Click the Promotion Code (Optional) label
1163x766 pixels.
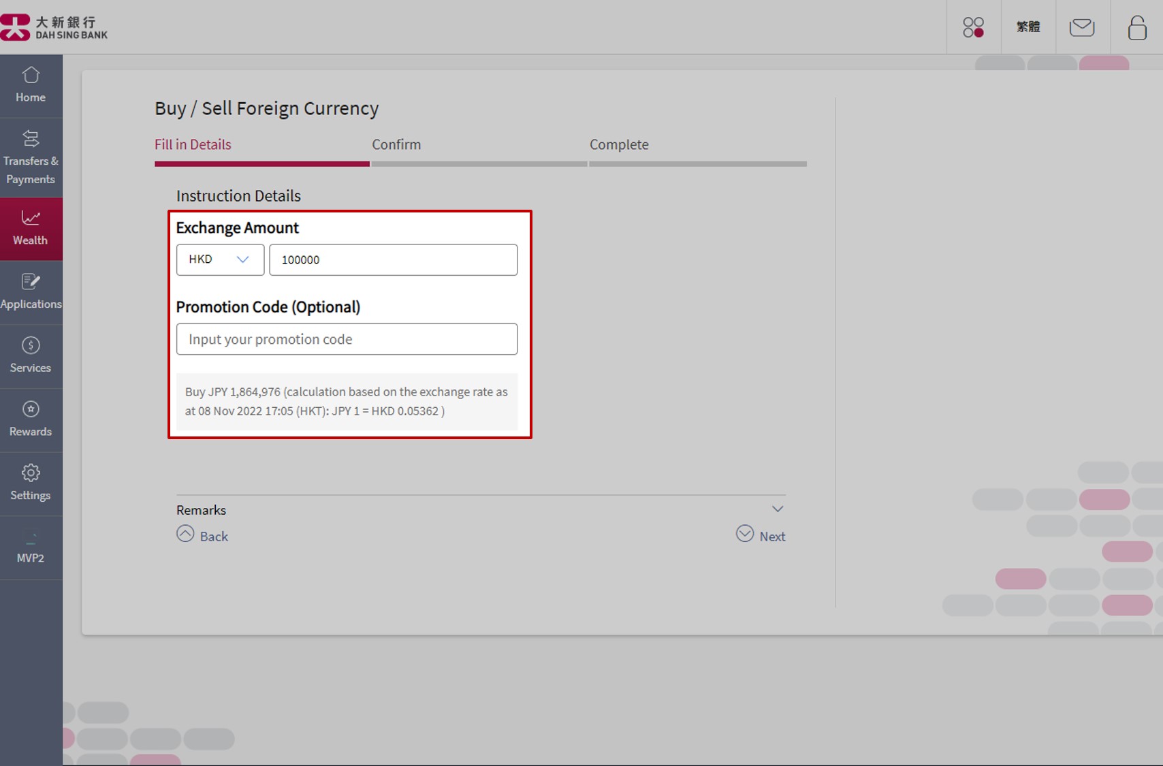point(268,307)
